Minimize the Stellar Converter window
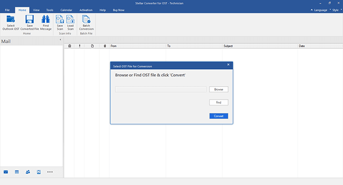Viewport: 343px width, 185px height. pyautogui.click(x=320, y=3)
